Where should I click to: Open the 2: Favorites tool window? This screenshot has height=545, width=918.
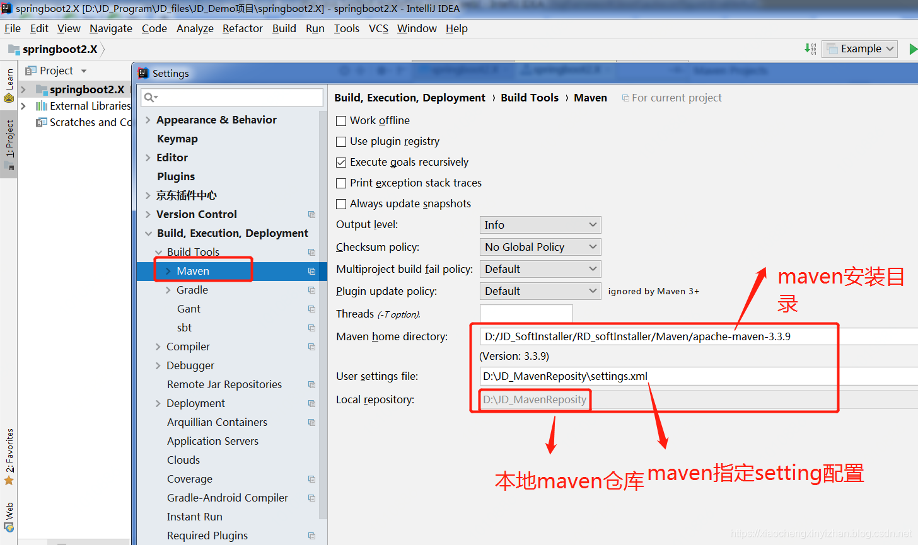coord(9,457)
